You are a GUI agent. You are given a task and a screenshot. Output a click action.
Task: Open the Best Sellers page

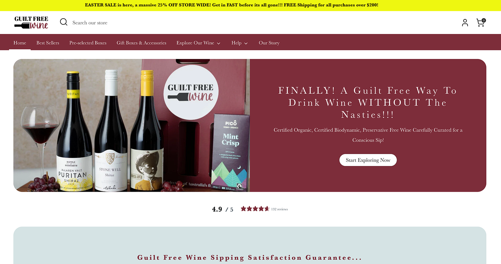click(x=48, y=43)
